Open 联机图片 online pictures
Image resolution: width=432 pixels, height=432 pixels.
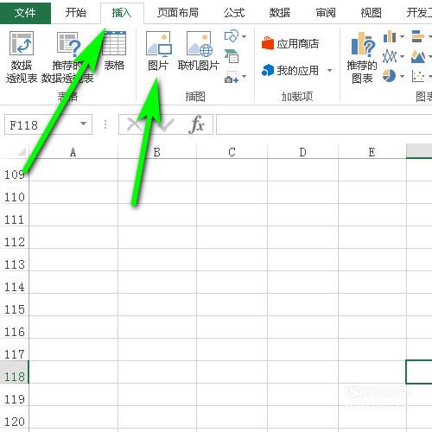pos(200,43)
